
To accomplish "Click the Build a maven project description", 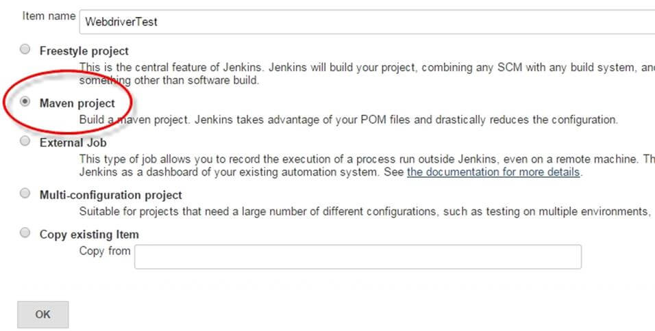I will point(348,120).
